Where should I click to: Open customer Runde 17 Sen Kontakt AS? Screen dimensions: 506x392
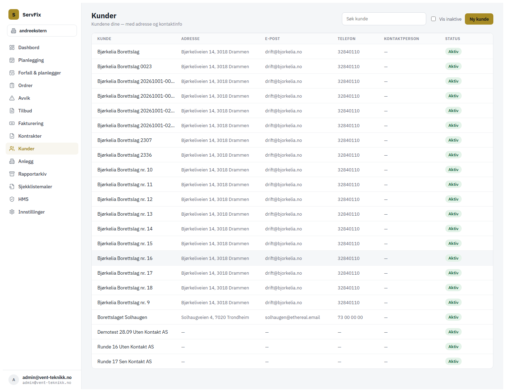[292, 361]
